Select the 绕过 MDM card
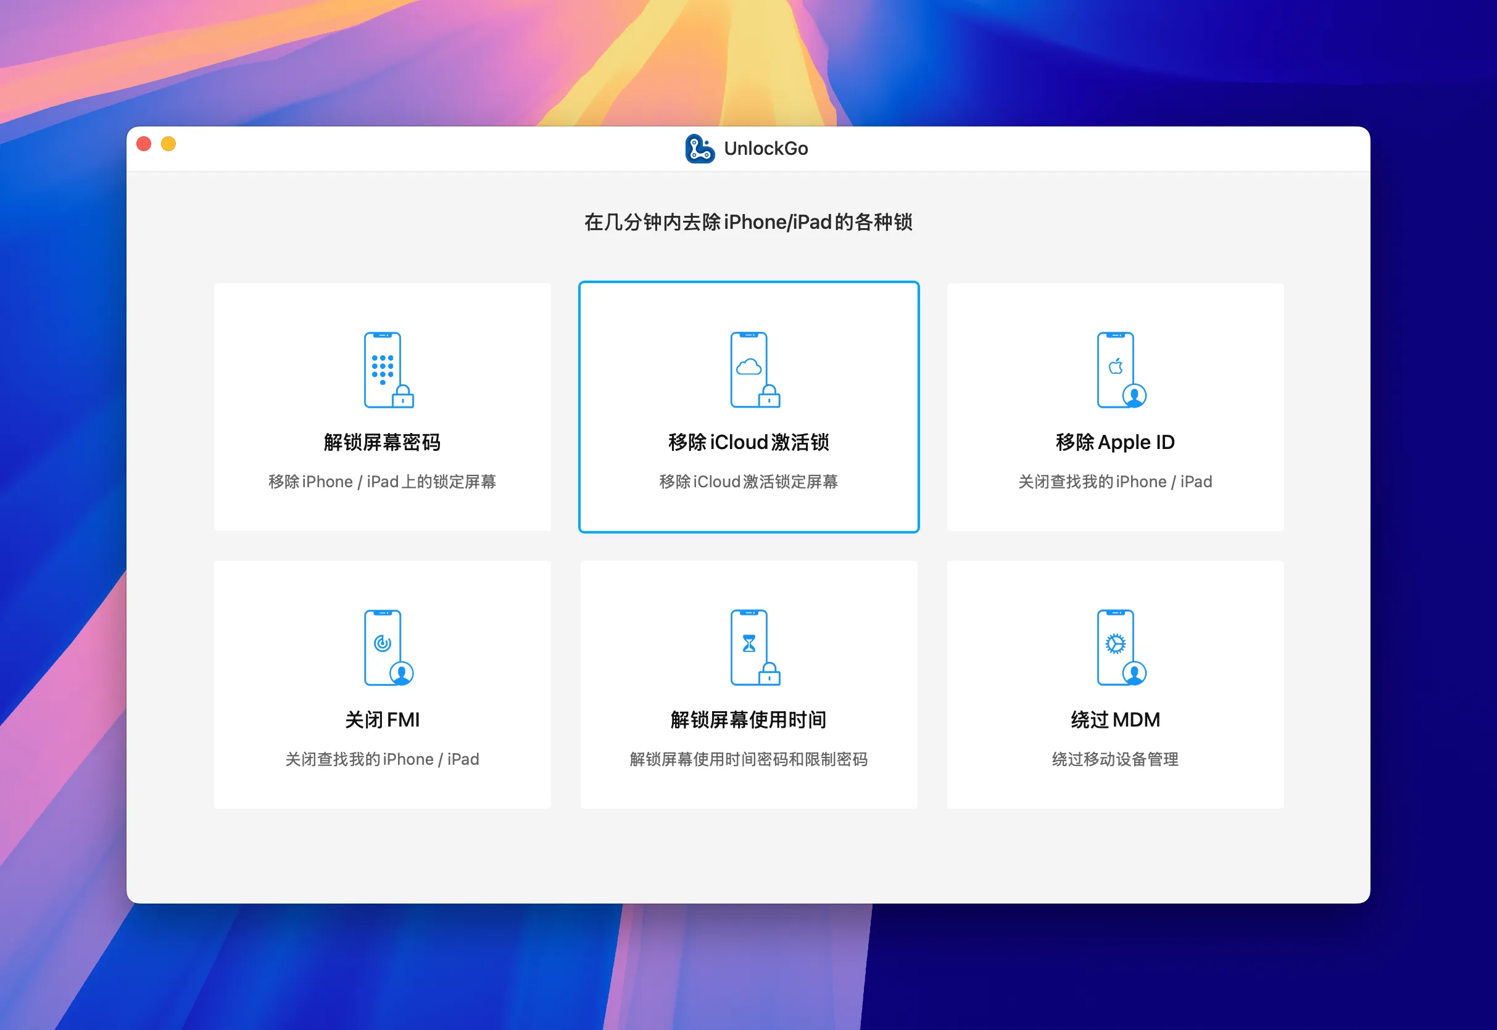Screen dimensions: 1497x1030 [x=1115, y=683]
